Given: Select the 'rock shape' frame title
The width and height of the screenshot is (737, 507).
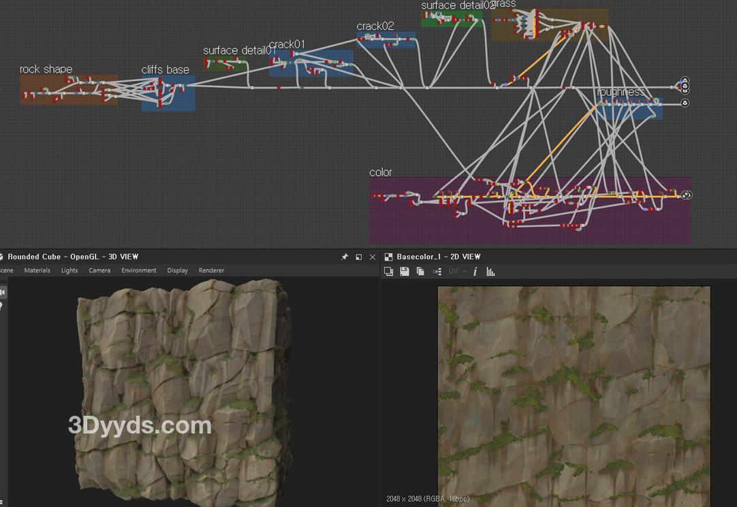Looking at the screenshot, I should point(46,69).
